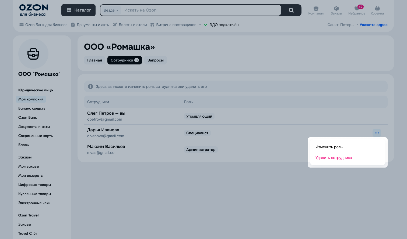The height and width of the screenshot is (239, 407).
Task: Open the Каталог button
Action: [x=78, y=10]
